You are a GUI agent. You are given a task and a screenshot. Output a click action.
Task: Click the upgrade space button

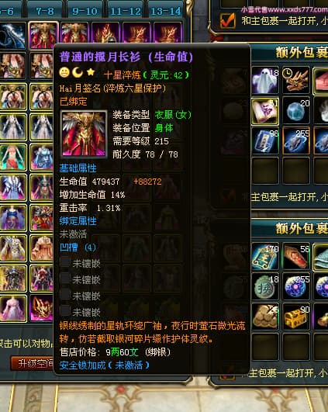tap(32, 364)
